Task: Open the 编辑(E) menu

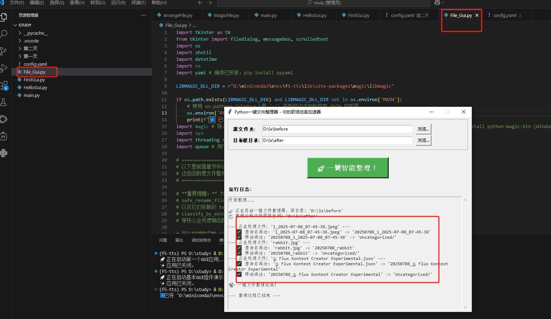Action: (x=37, y=2)
